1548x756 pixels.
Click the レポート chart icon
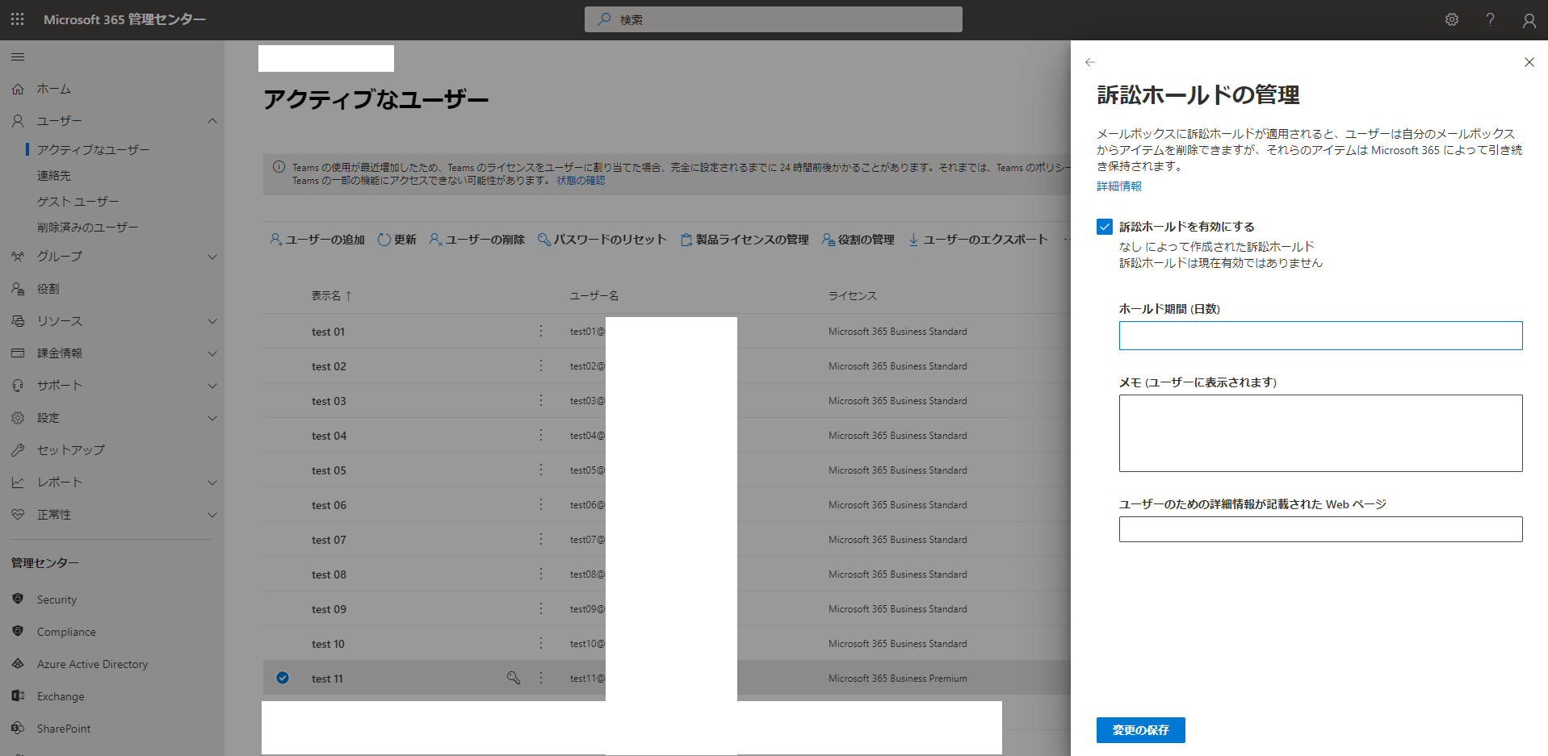[18, 482]
